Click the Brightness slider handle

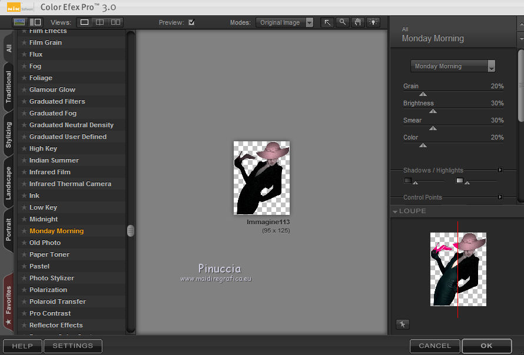pyautogui.click(x=433, y=111)
